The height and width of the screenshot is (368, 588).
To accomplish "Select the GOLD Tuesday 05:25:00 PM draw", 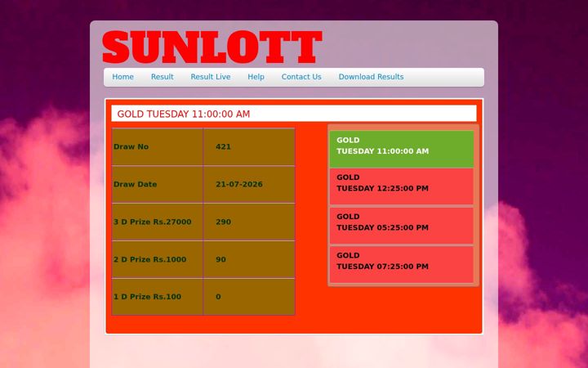I will 402,226.
